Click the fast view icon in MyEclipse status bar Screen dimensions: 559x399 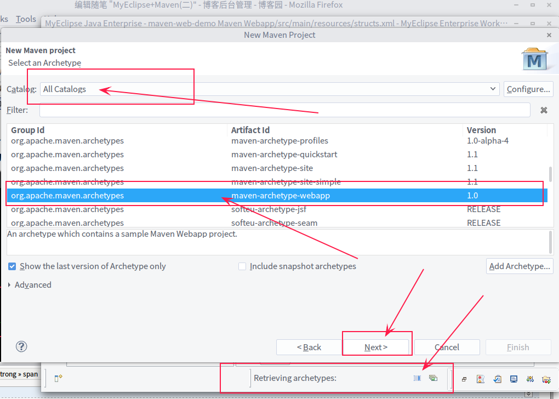coord(58,378)
